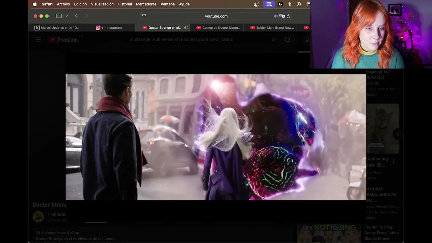
Task: Open the Bluetooth menu bar icon
Action: [x=290, y=4]
